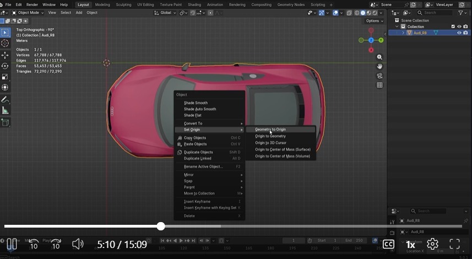
Task: Skip forward 10 seconds
Action: click(56, 244)
